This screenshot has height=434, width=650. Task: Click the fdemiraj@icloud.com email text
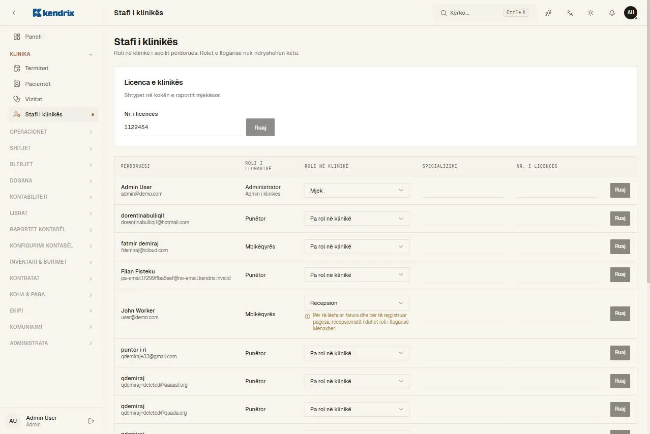144,251
